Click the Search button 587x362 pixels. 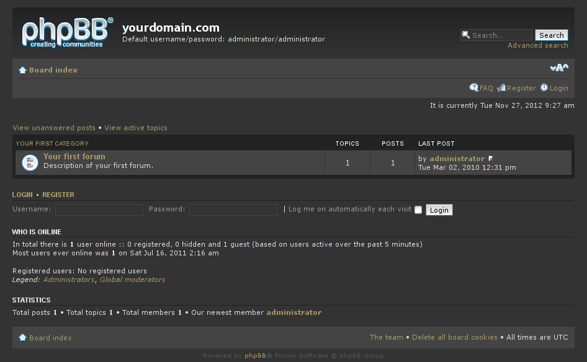pos(552,35)
